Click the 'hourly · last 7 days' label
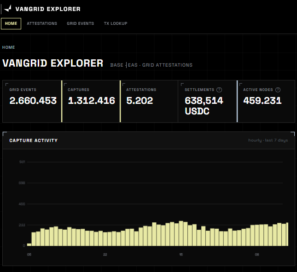The width and height of the screenshot is (297, 272). tap(268, 140)
